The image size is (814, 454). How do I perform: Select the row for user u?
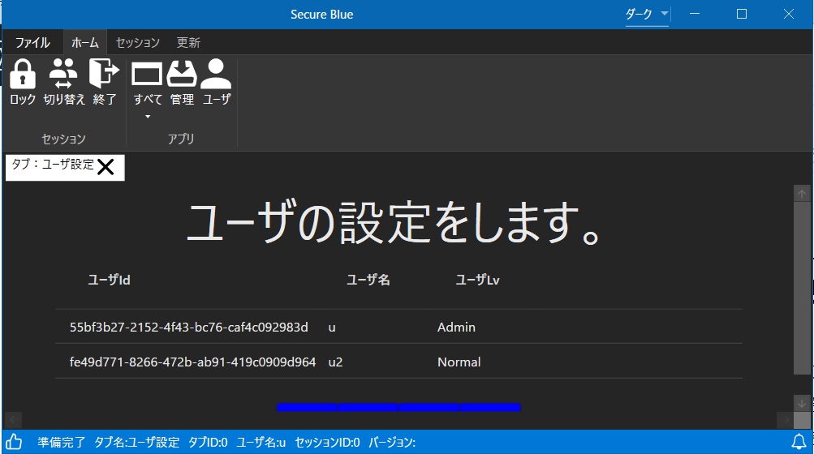point(398,327)
